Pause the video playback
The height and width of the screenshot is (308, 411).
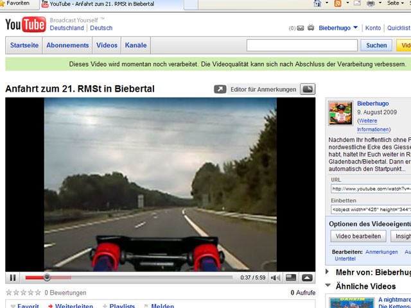coord(13,278)
